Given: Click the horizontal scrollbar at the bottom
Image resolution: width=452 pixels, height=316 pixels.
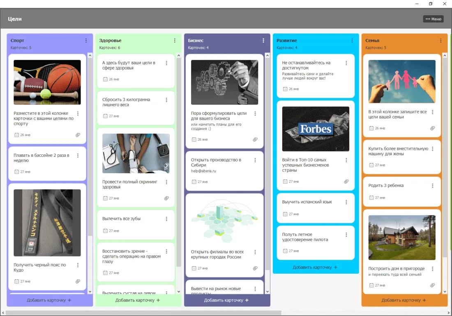Looking at the screenshot, I should tap(143, 313).
